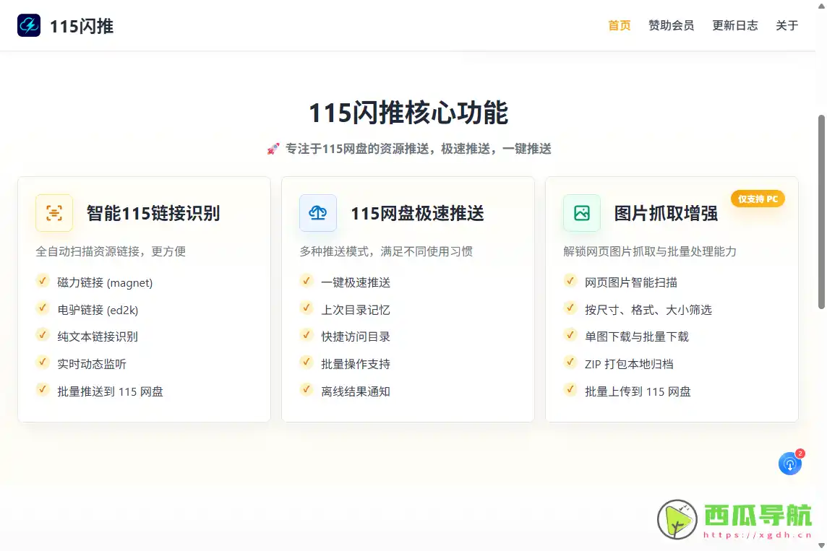Open the 关于 nav item
Viewport: 827px width, 551px height.
point(787,25)
